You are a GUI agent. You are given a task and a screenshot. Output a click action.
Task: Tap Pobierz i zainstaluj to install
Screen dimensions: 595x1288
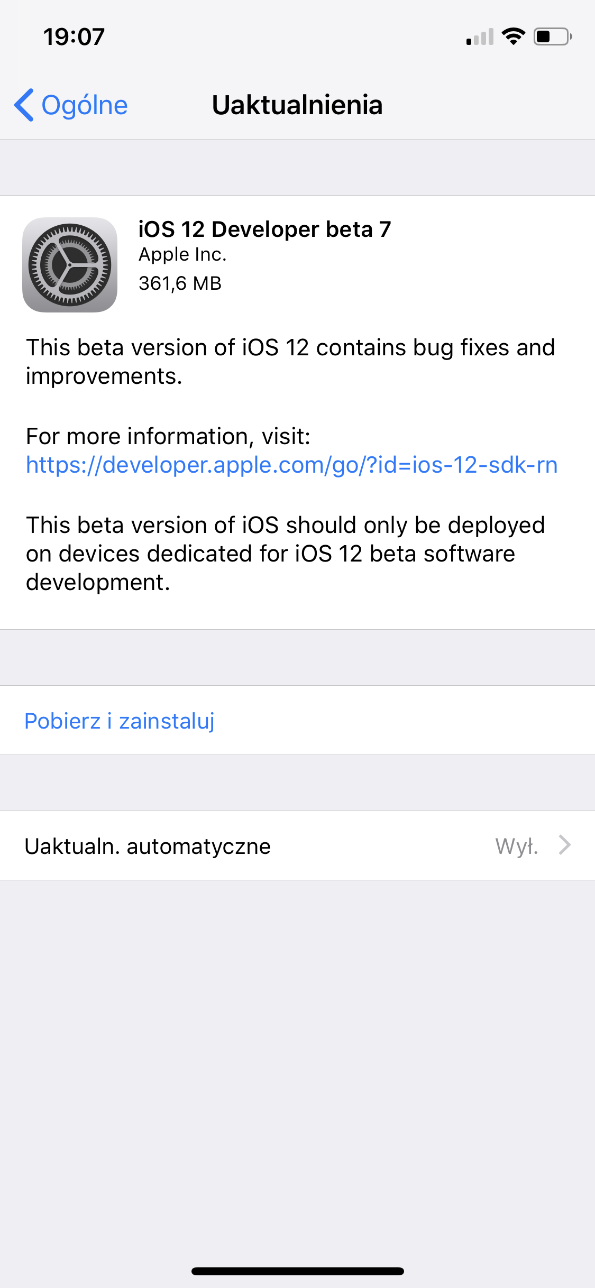click(x=120, y=721)
